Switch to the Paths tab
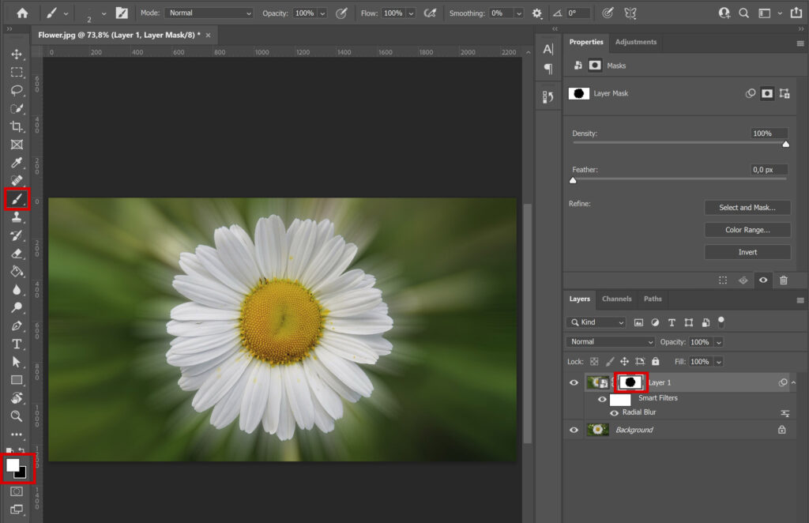809x523 pixels. [653, 299]
